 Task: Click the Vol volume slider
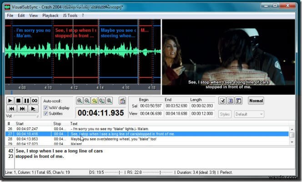(25, 116)
